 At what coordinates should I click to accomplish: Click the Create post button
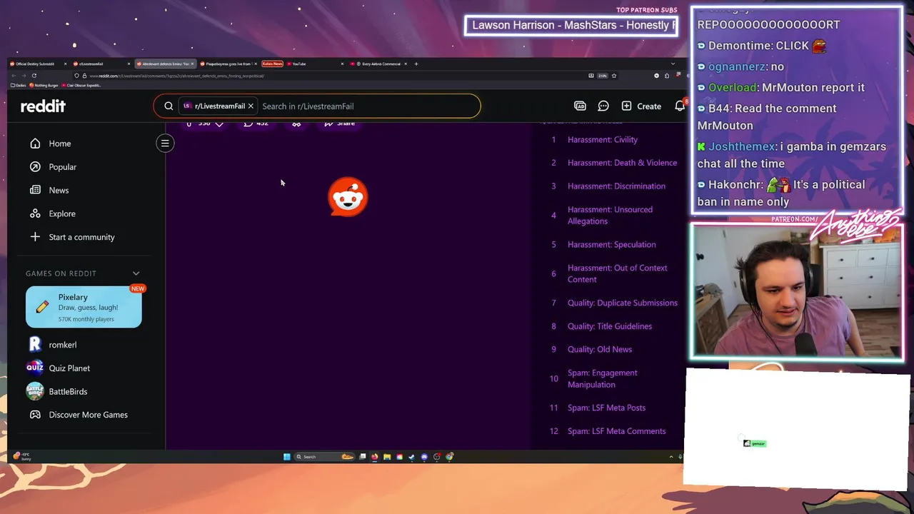tap(641, 106)
